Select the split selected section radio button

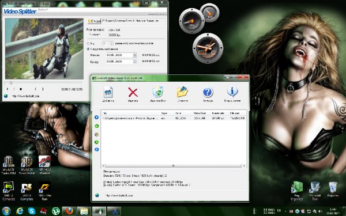coord(88,49)
